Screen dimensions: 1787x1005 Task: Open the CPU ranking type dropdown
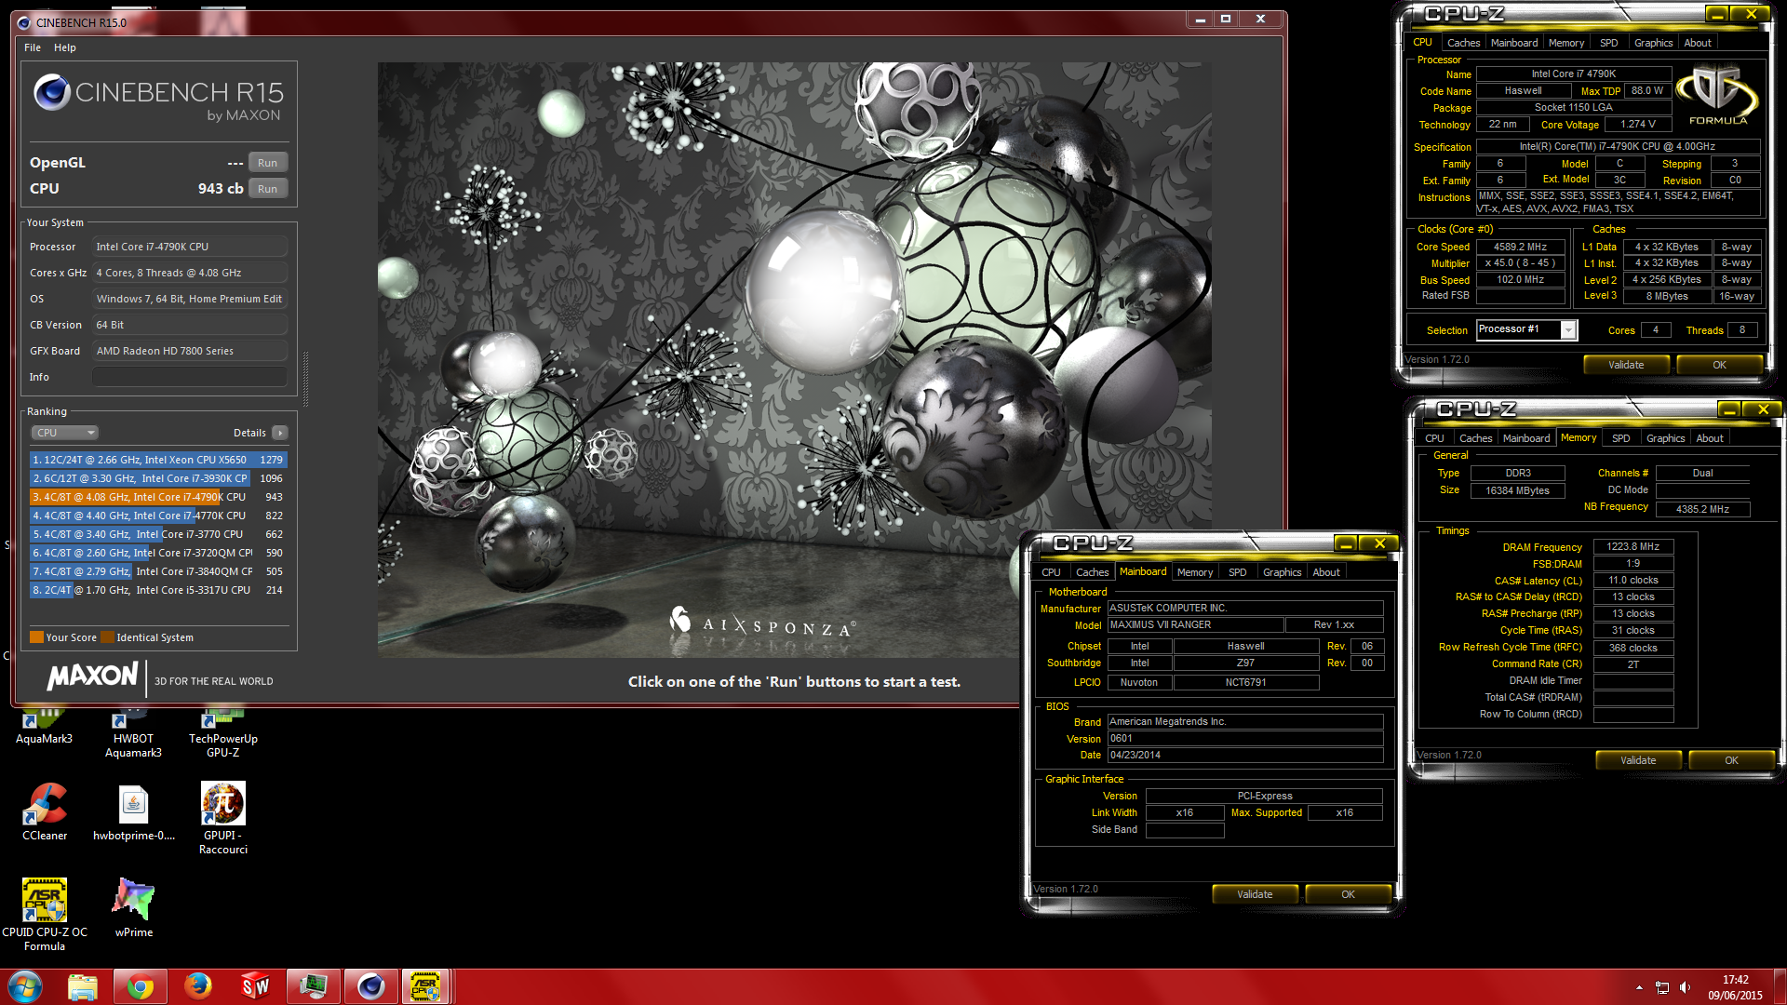coord(65,433)
